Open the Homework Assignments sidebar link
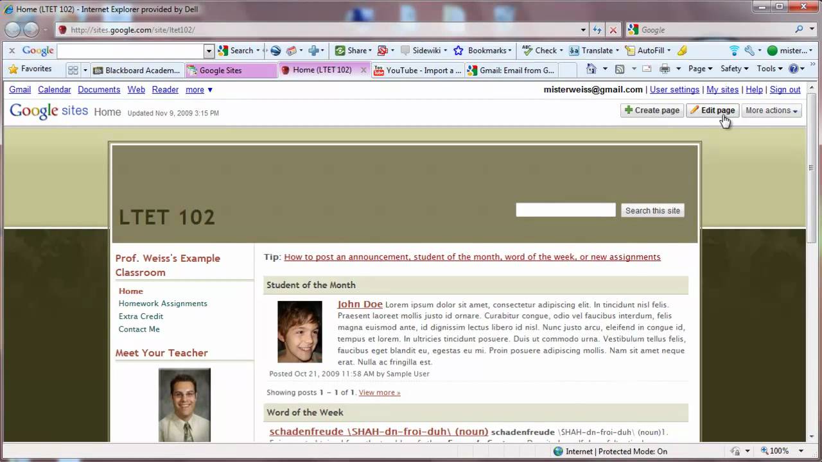The image size is (822, 462). pos(162,304)
